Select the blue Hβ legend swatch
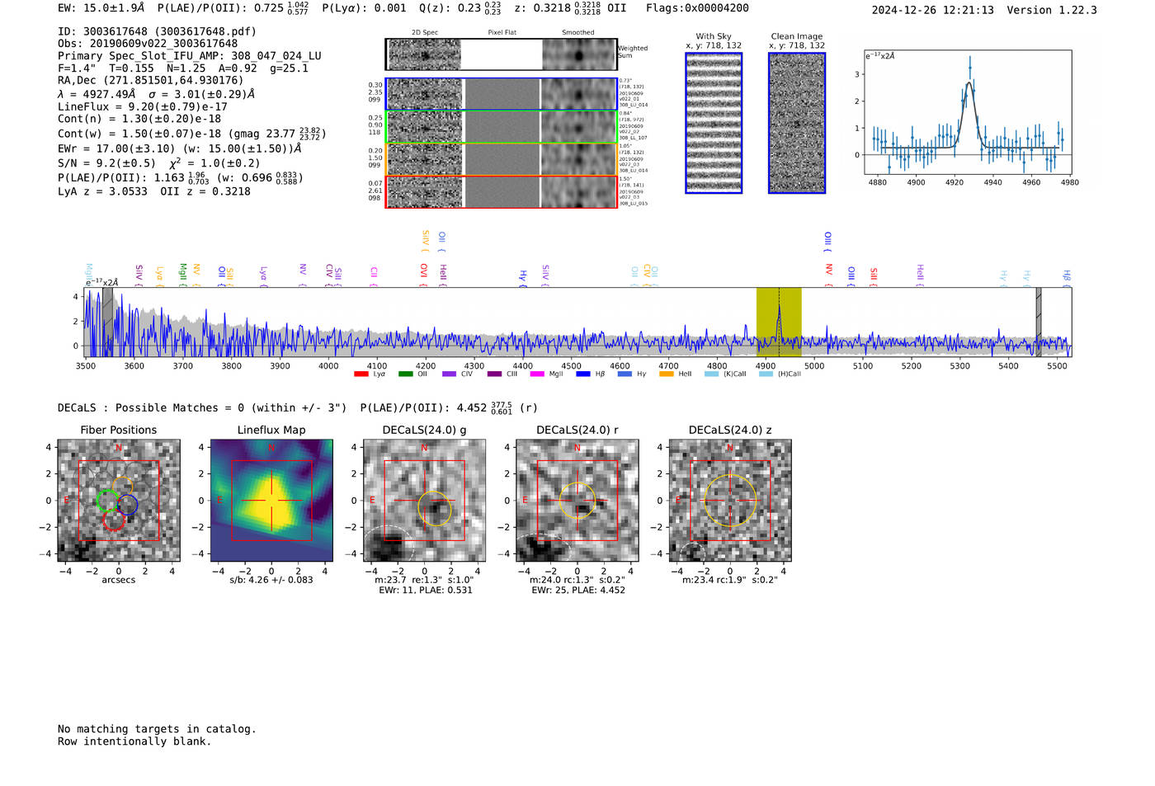Image resolution: width=1155 pixels, height=786 pixels. 583,374
